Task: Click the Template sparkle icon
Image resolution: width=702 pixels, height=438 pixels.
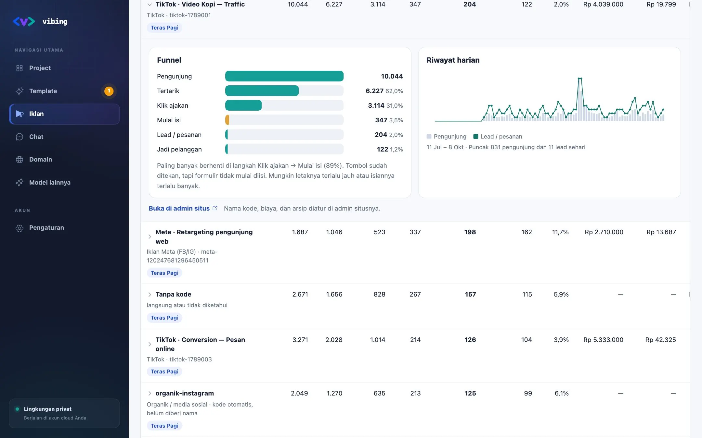Action: pyautogui.click(x=19, y=91)
